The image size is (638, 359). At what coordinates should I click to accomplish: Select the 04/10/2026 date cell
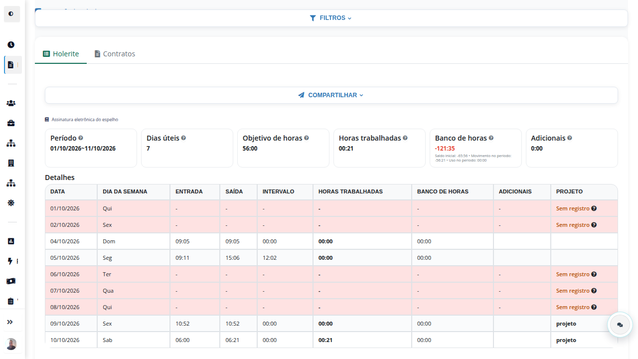[71, 241]
